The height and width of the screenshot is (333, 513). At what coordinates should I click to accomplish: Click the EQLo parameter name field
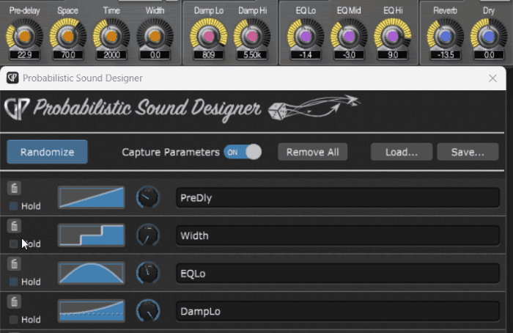[338, 274]
